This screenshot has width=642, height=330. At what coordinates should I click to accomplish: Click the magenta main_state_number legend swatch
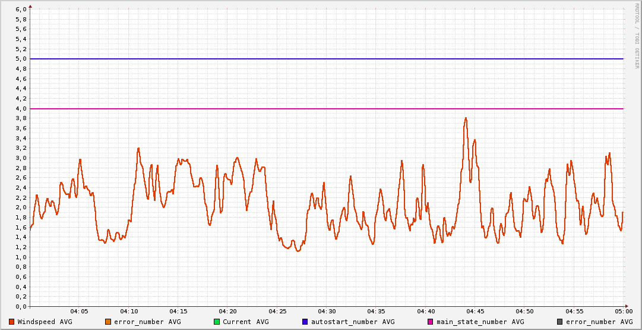[431, 322]
